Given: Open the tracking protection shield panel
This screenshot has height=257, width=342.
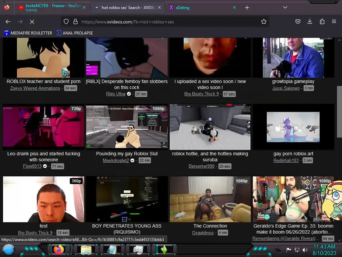Looking at the screenshot, I should click(66, 22).
